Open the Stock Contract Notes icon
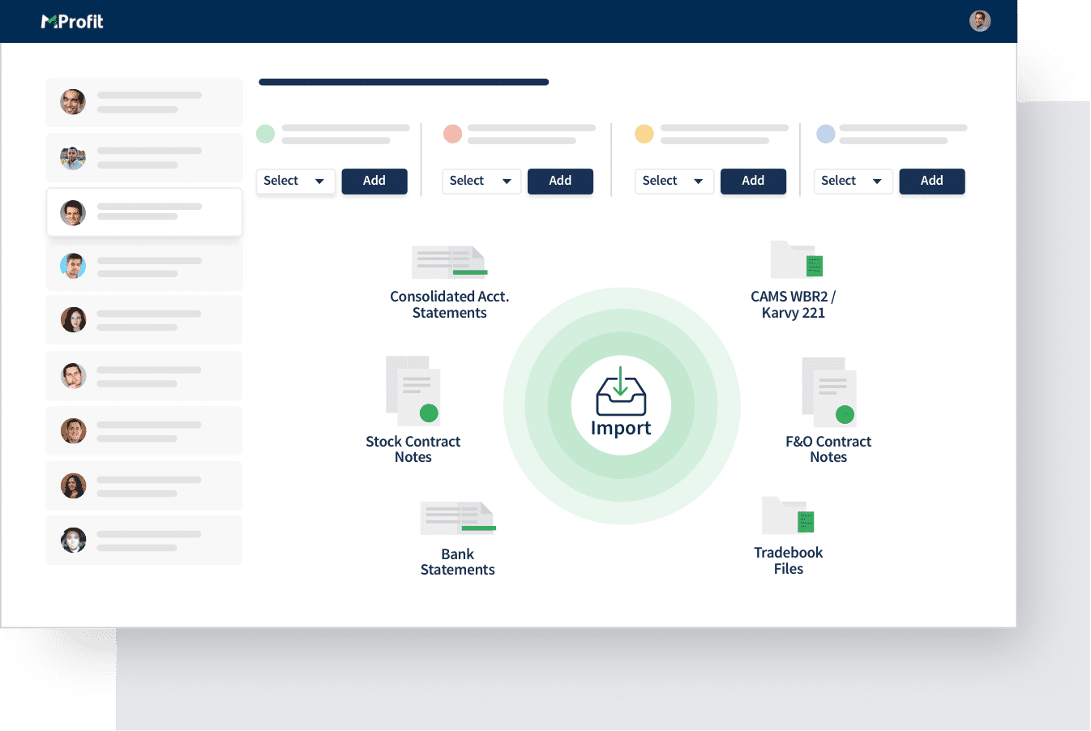The image size is (1091, 731). [x=413, y=391]
